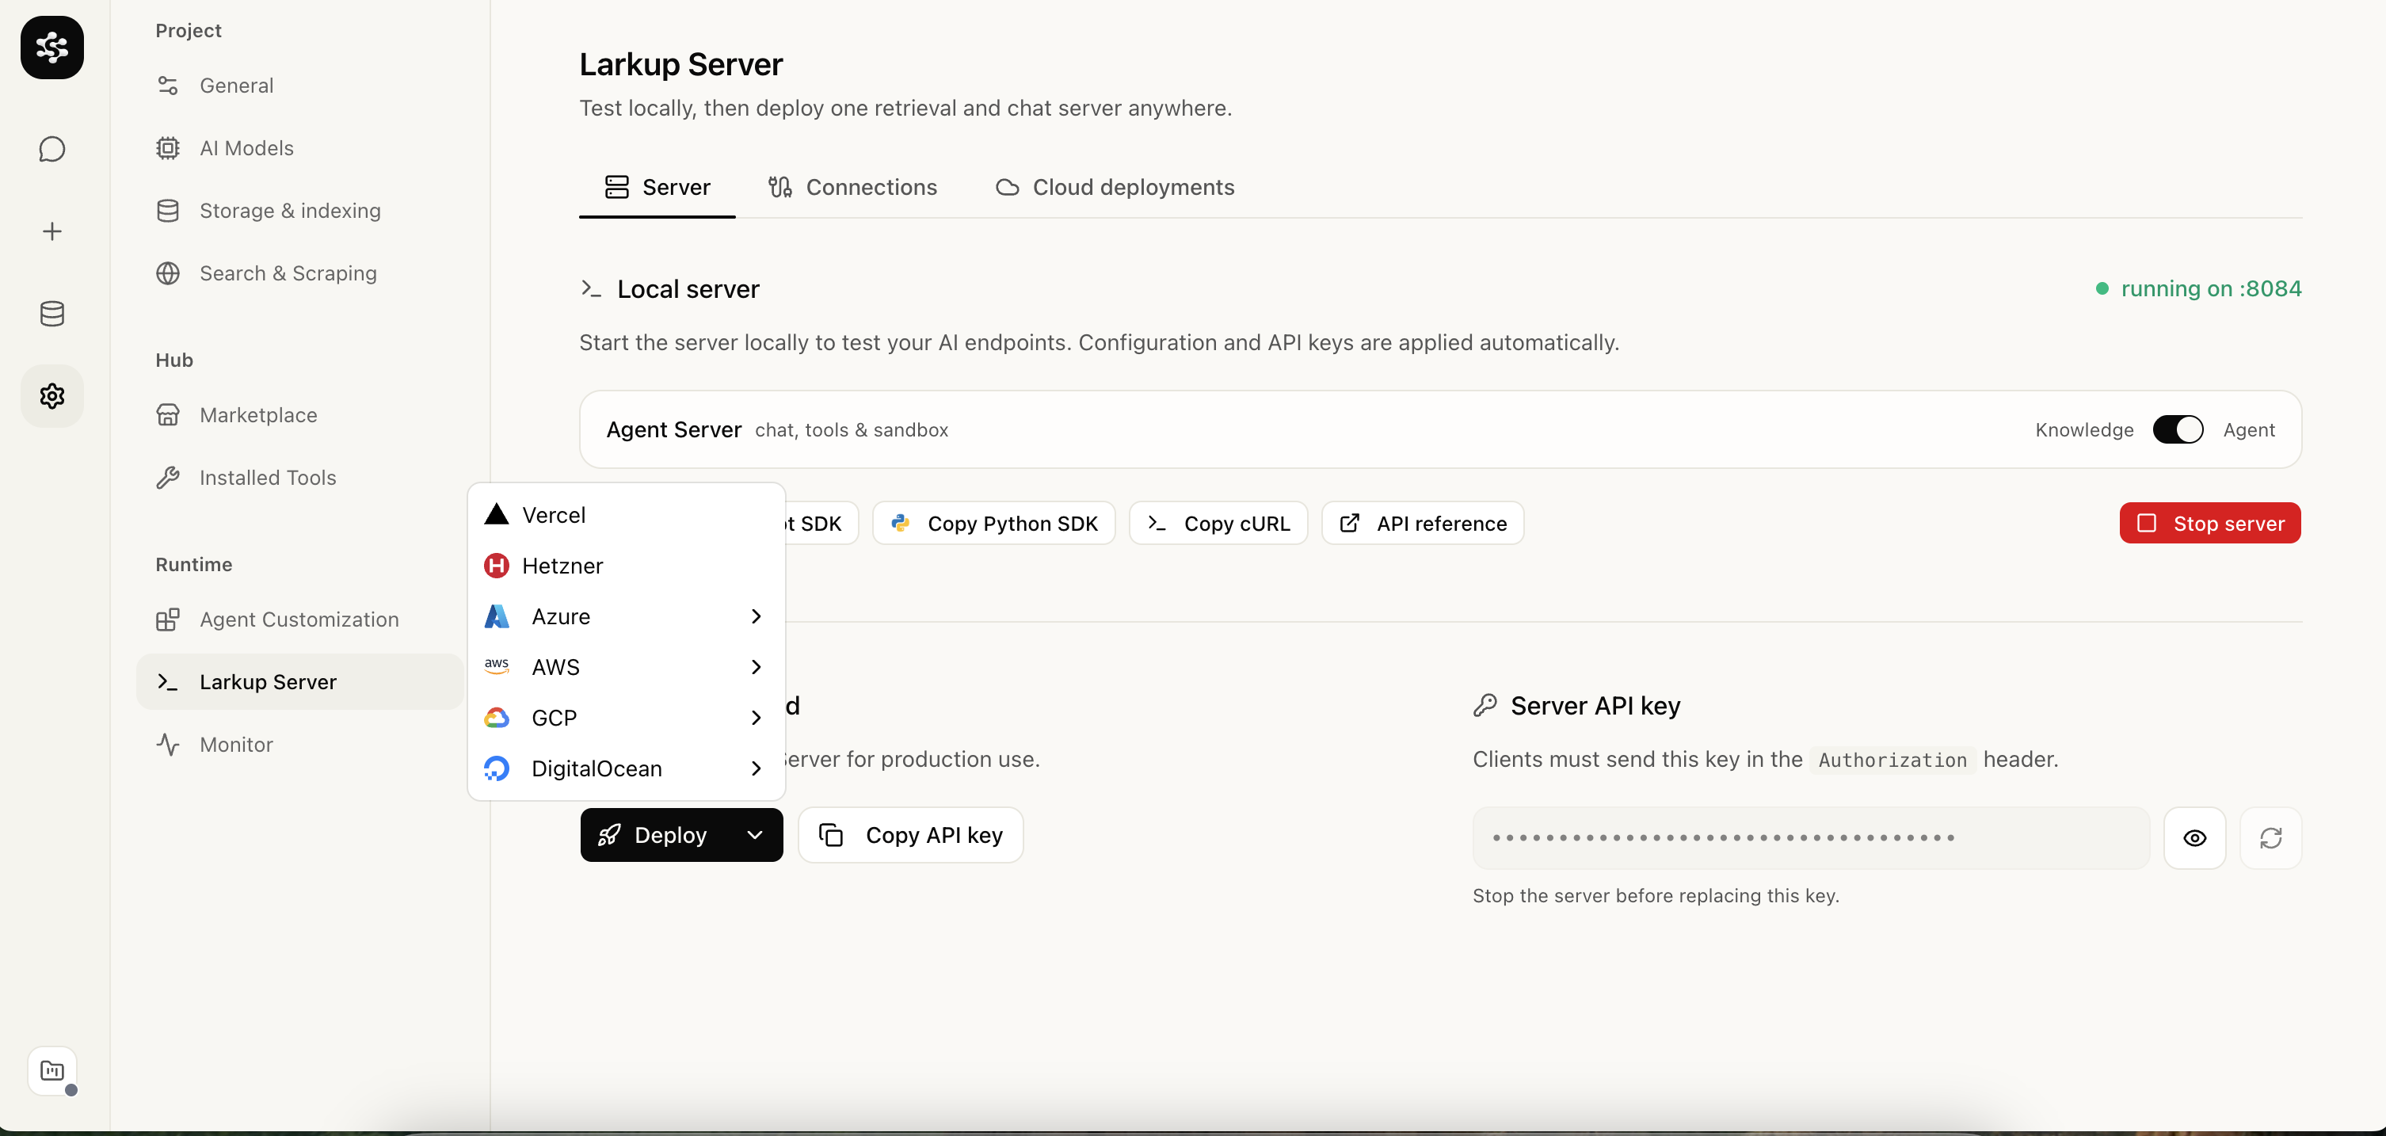
Task: Expand the DigitalOcean submenu chevron
Action: [x=756, y=769]
